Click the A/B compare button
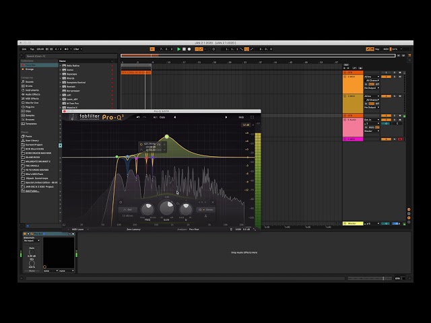The height and width of the screenshot is (323, 431). click(155, 117)
